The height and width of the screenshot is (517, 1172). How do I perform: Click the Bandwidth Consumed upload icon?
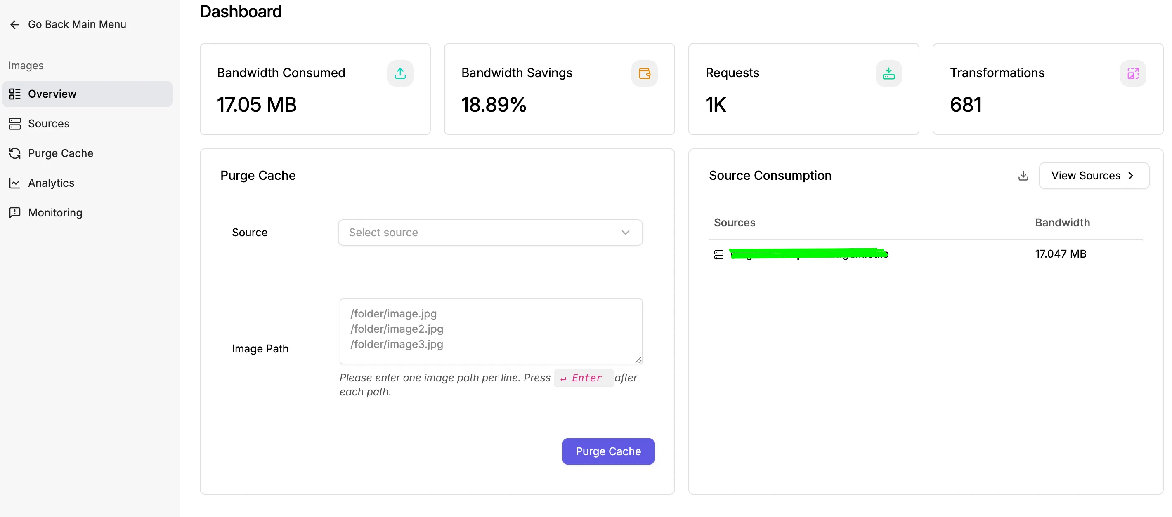coord(400,73)
